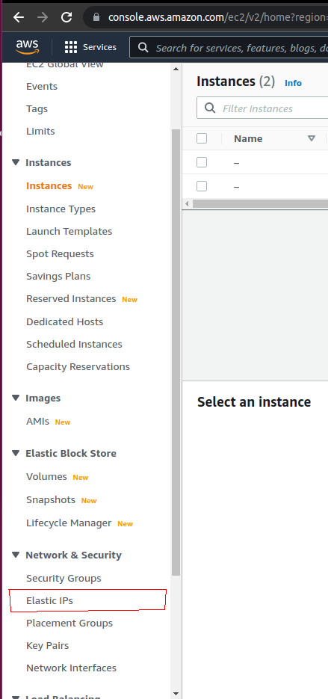Image resolution: width=328 pixels, height=699 pixels.
Task: Open EC2 Global View link
Action: 65,64
